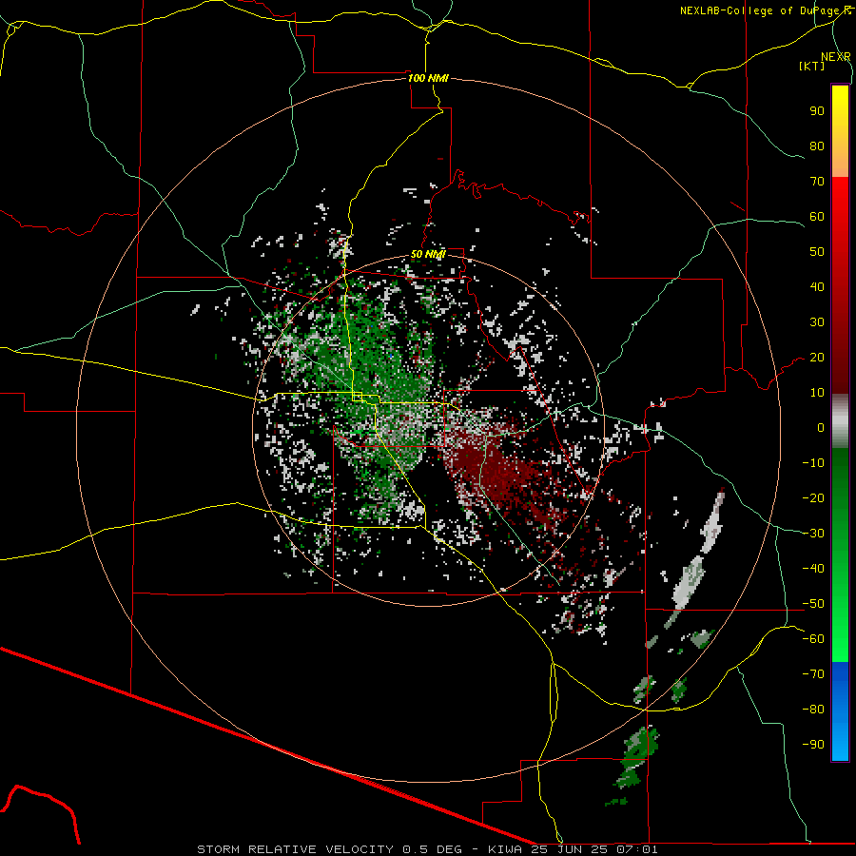This screenshot has width=856, height=856.
Task: Click the bright green segment of color bar
Action: point(840,628)
